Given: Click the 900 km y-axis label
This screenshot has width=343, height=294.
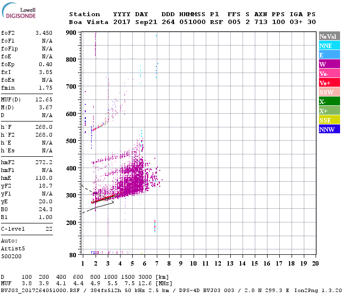Looking at the screenshot, I should (71, 33).
